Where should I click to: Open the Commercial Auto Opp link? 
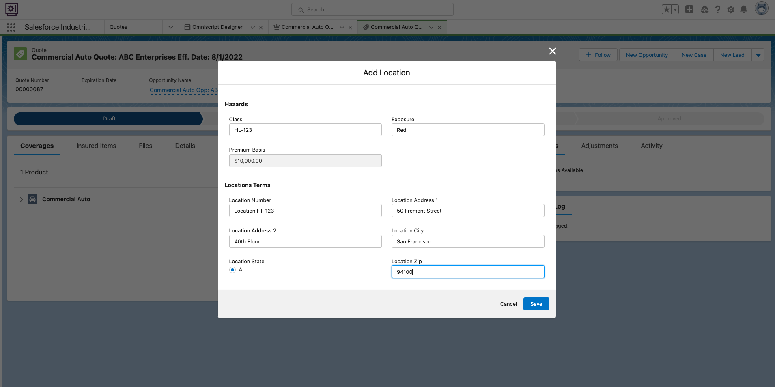click(184, 90)
